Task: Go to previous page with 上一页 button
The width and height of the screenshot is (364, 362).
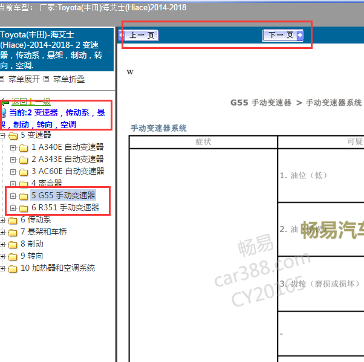Action: (x=138, y=35)
